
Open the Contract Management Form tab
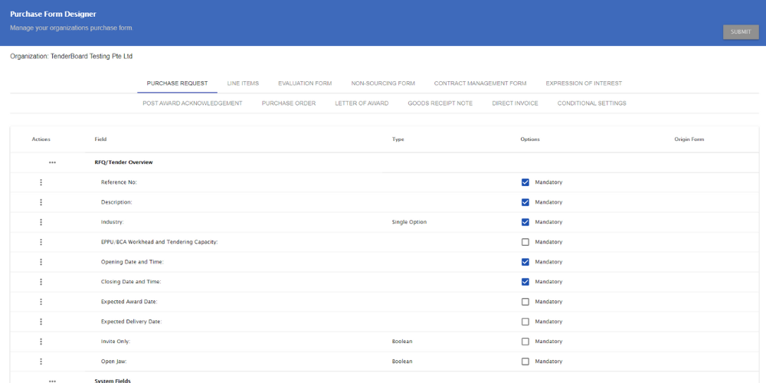pos(480,83)
